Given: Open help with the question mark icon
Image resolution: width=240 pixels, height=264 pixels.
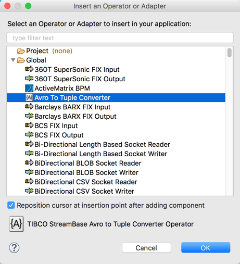Looking at the screenshot, I should point(14,248).
